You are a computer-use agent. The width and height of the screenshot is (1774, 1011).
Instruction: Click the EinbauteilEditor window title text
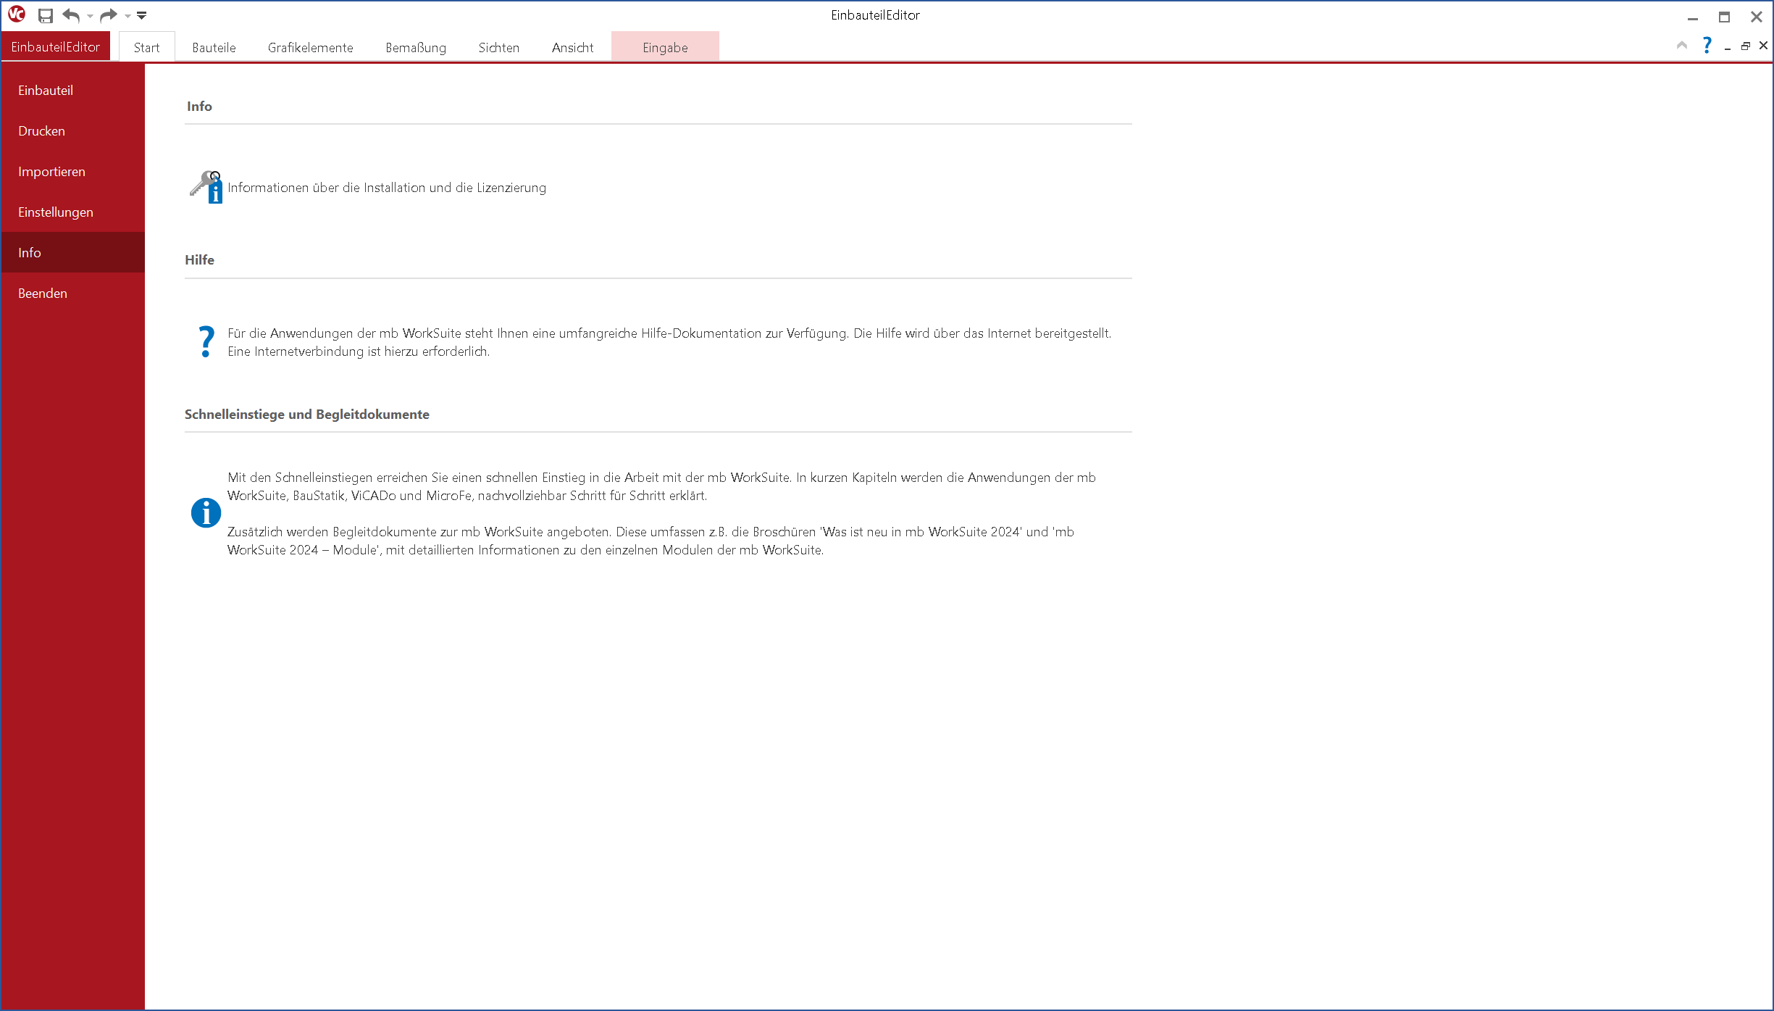click(x=875, y=15)
